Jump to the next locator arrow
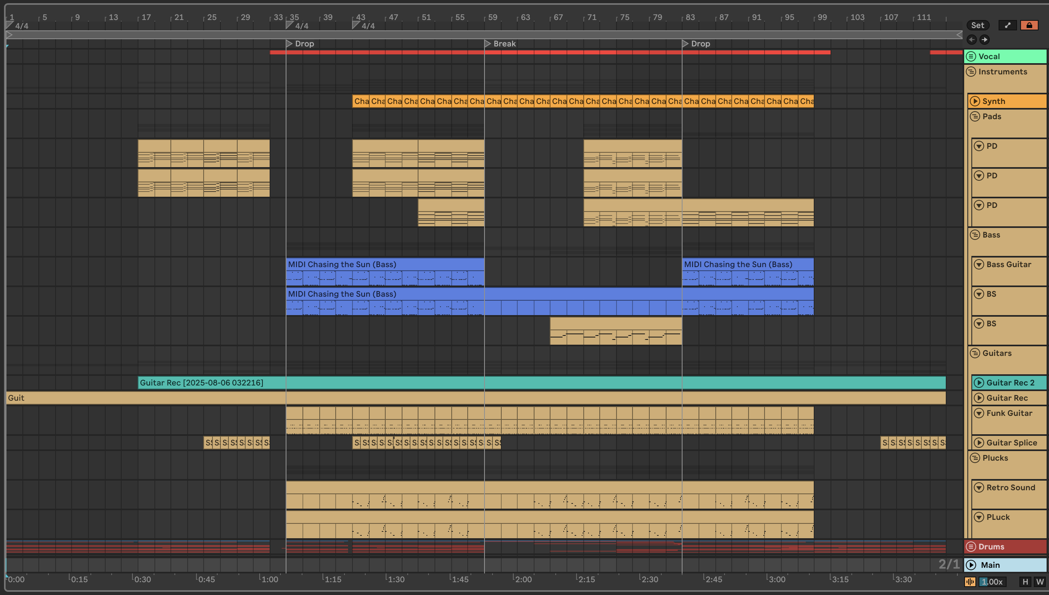This screenshot has width=1049, height=595. 985,40
